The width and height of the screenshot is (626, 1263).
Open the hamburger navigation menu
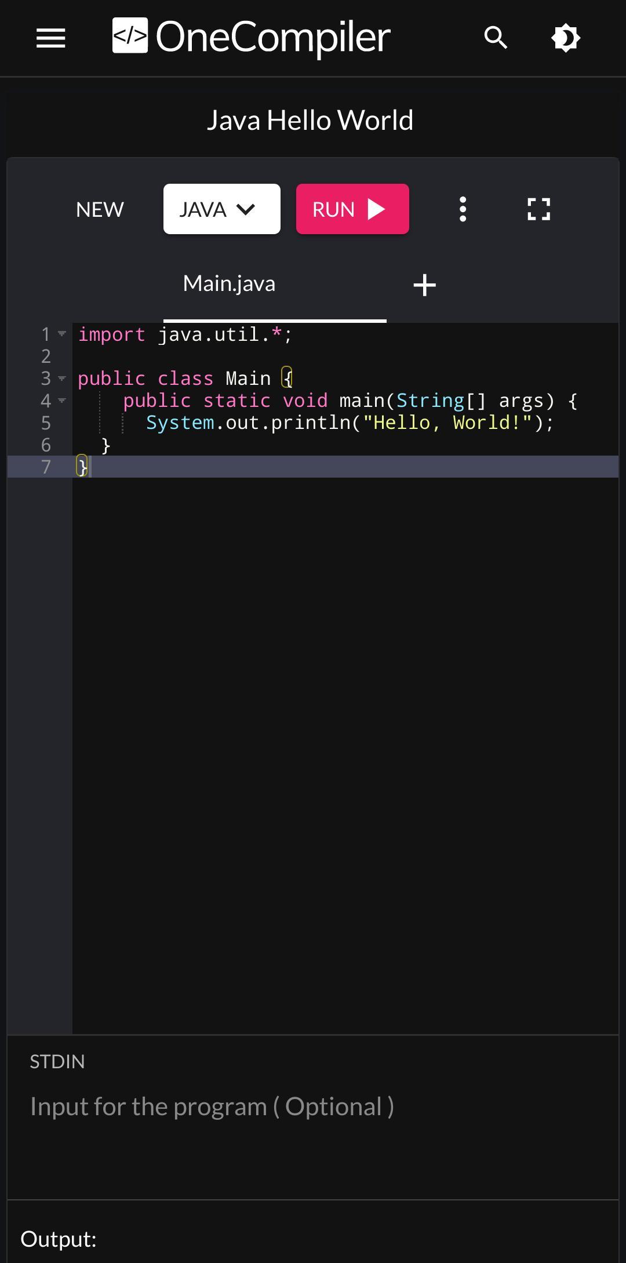(x=50, y=38)
